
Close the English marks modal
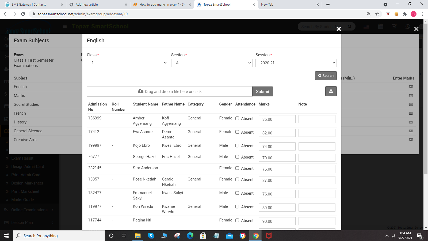pos(339,29)
